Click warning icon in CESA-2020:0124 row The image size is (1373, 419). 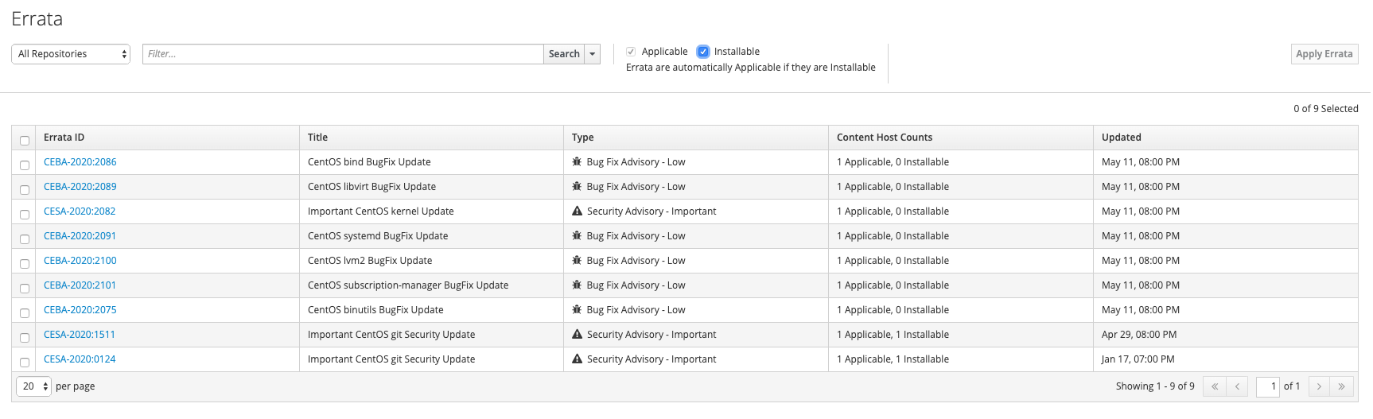tap(578, 359)
